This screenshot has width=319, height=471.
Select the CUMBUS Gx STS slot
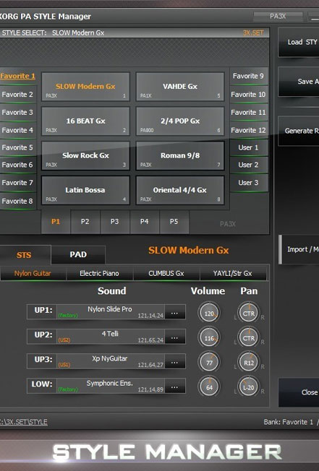[x=166, y=273]
